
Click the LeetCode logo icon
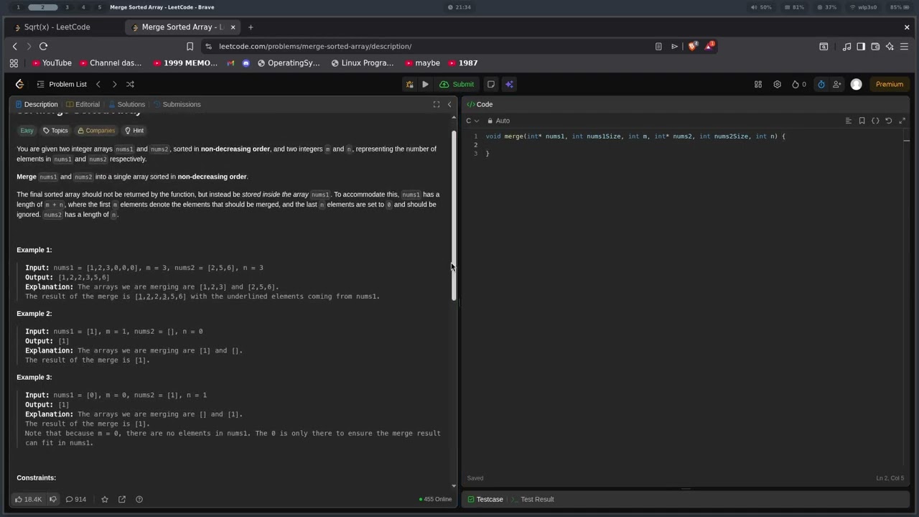pos(19,84)
